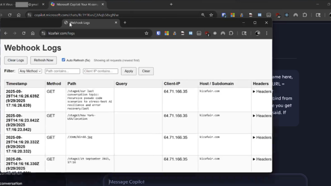
Task: Click the zoom magnifier in Copilot address bar
Action: coord(203,15)
